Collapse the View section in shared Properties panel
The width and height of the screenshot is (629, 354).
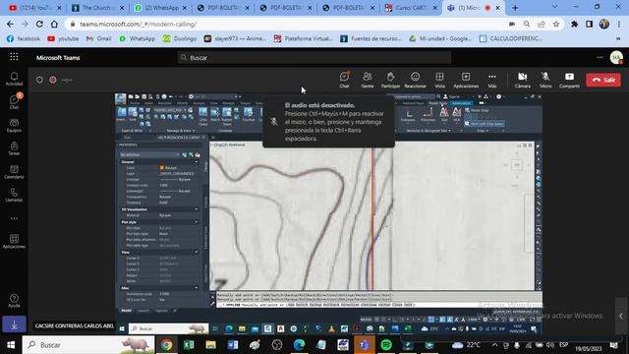tap(196, 252)
